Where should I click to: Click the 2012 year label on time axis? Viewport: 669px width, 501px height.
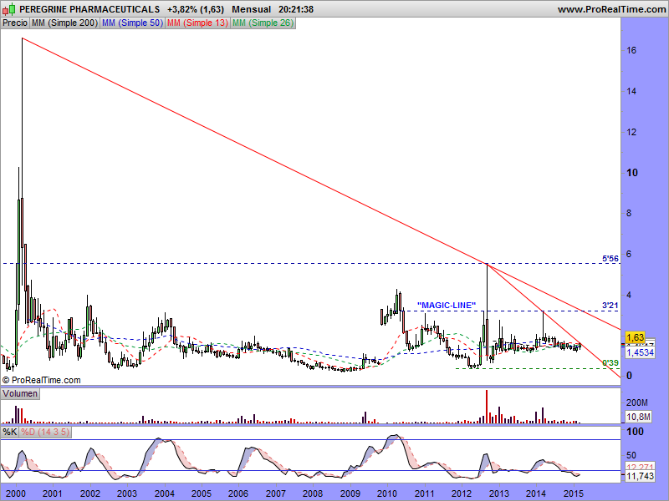tap(462, 493)
